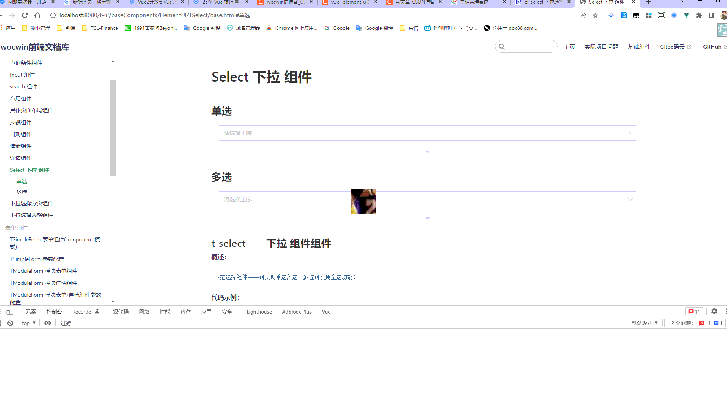Clear the console with the block icon
The image size is (727, 403).
[x=10, y=323]
